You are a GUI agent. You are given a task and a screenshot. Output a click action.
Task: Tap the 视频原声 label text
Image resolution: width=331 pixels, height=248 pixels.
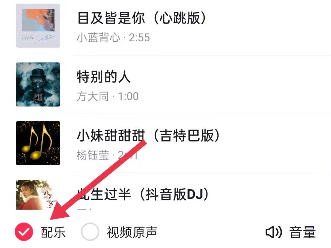[132, 232]
